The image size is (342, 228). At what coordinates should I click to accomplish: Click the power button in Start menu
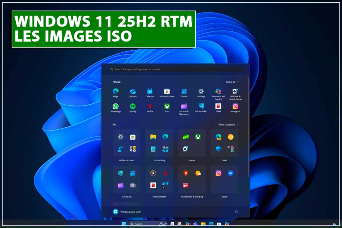[x=237, y=212]
